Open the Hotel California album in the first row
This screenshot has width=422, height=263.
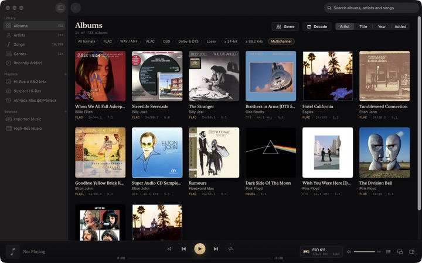(328, 76)
